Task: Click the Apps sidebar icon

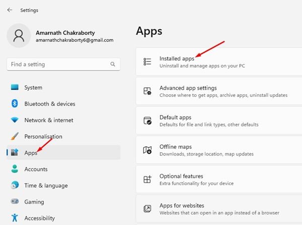Action: pyautogui.click(x=15, y=152)
